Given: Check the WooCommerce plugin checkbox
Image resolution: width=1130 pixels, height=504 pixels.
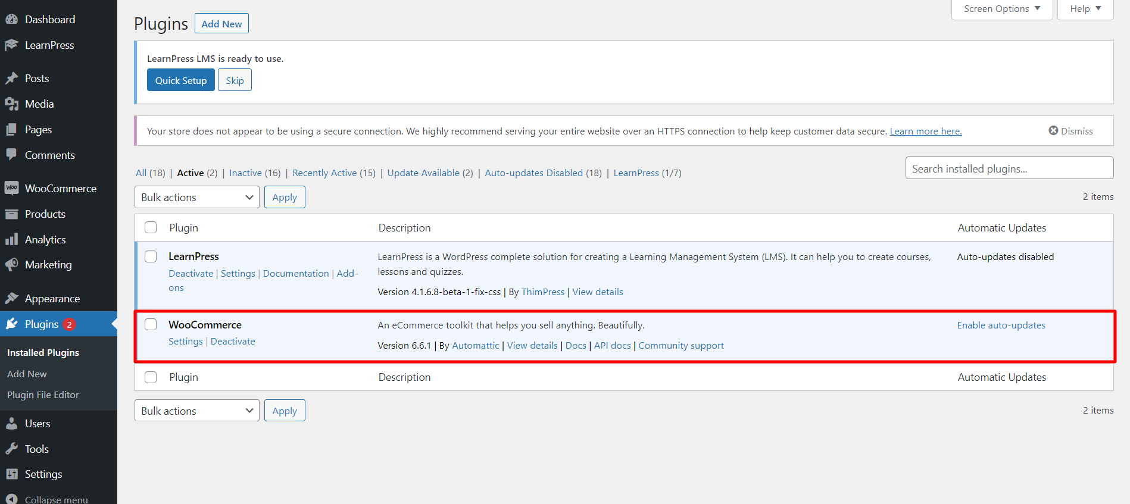Looking at the screenshot, I should 151,324.
